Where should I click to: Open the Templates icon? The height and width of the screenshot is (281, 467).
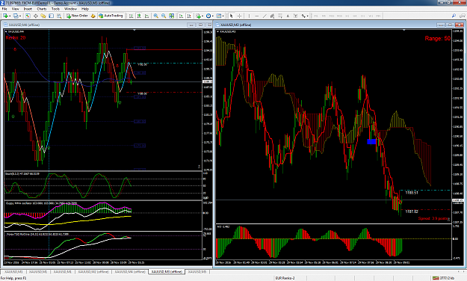tap(219, 16)
